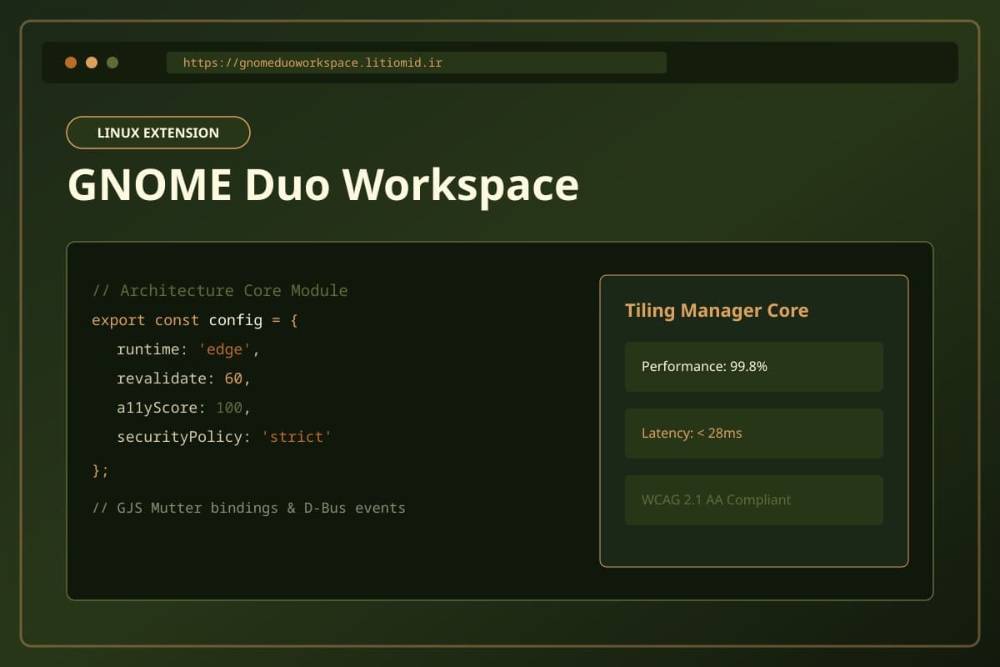Click the revalidate value 60
This screenshot has height=667, width=1000.
tap(233, 379)
